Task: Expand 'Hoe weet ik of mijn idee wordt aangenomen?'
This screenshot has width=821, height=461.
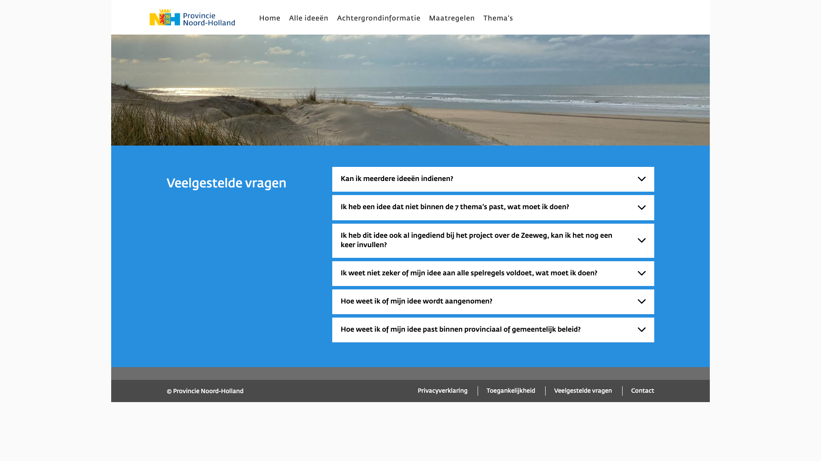Action: pos(416,301)
